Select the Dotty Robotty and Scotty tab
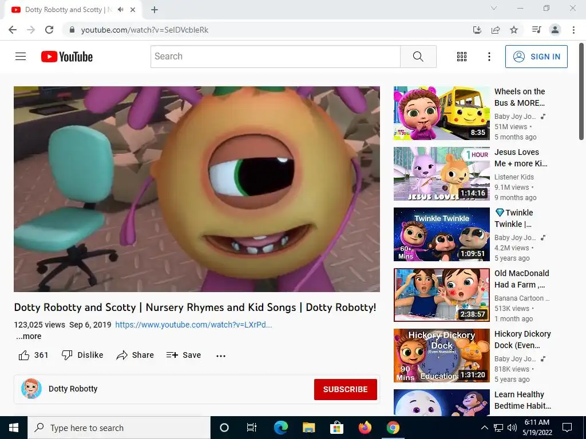This screenshot has height=439, width=586. click(73, 10)
